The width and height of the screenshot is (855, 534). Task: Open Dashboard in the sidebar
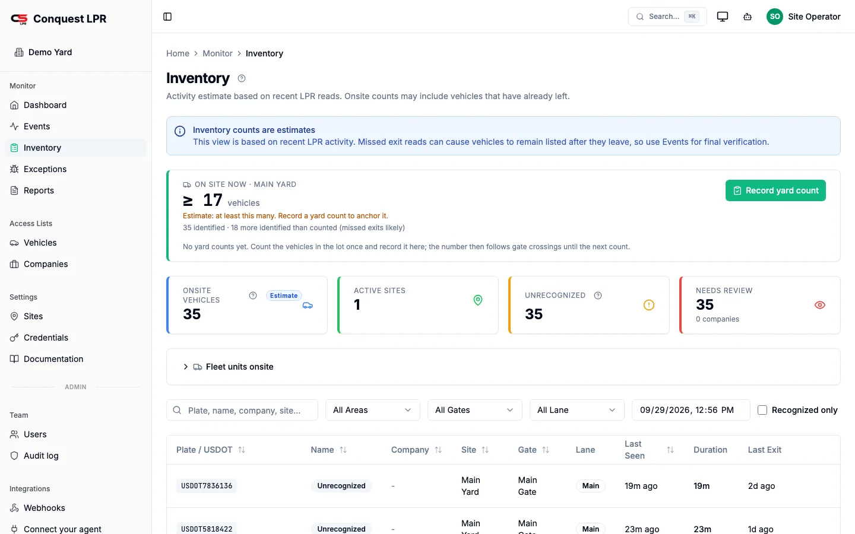(x=75, y=105)
